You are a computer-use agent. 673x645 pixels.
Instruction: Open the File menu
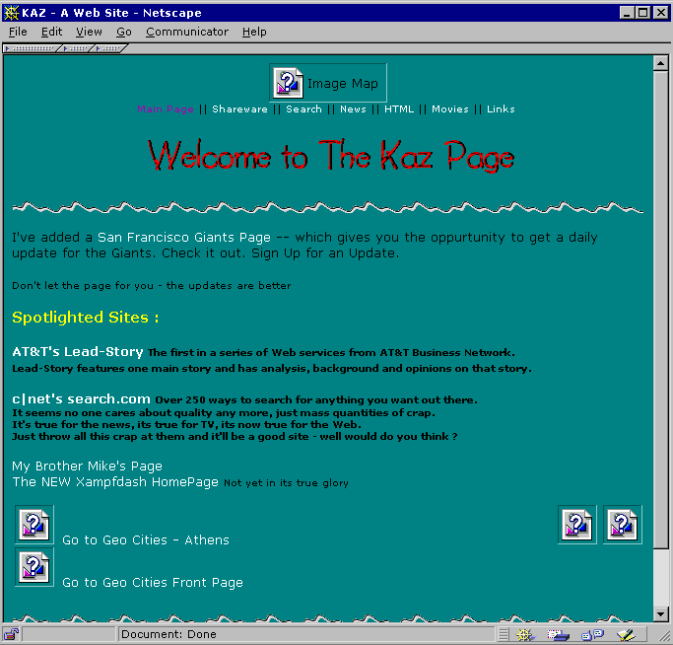pyautogui.click(x=18, y=32)
